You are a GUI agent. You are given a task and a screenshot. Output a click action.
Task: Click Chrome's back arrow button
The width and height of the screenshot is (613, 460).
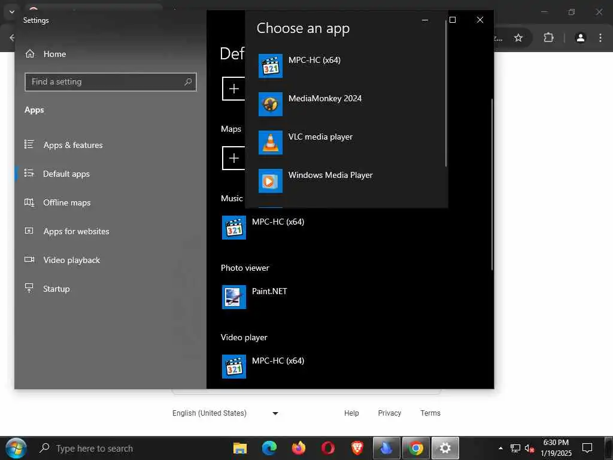pyautogui.click(x=12, y=38)
